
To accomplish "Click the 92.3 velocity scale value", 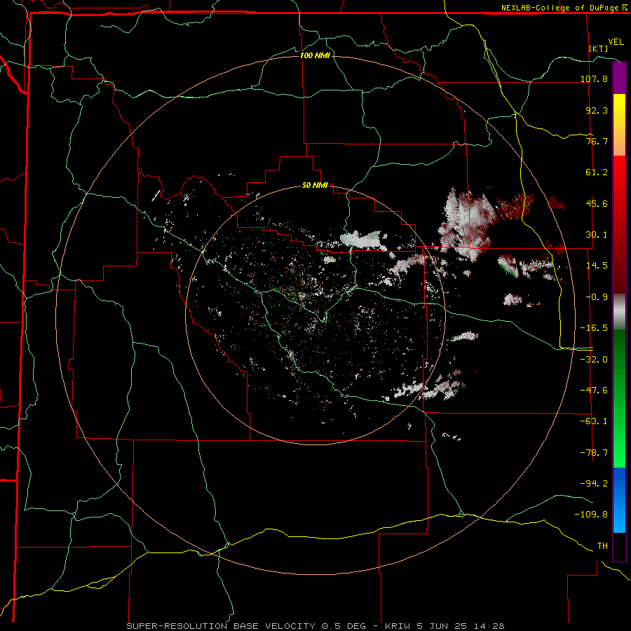I will [x=597, y=110].
